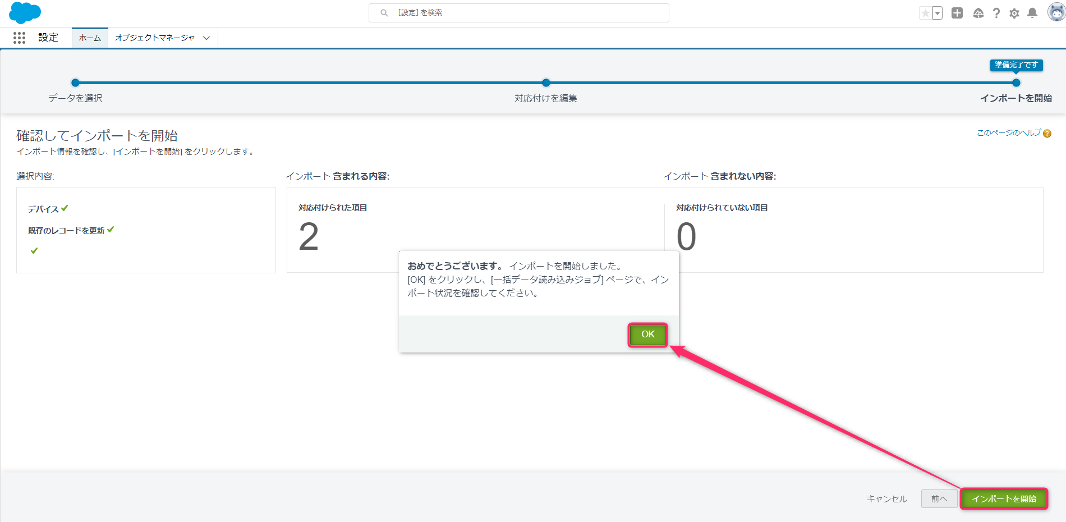Open the user profile avatar

coord(1056,12)
